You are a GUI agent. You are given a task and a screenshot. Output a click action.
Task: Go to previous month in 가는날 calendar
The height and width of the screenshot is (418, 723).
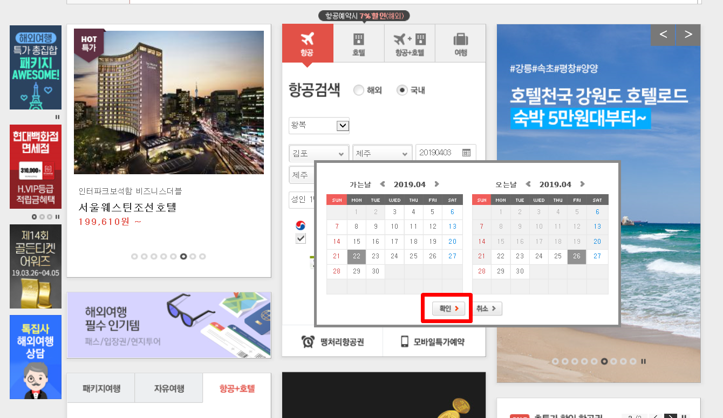(x=383, y=184)
